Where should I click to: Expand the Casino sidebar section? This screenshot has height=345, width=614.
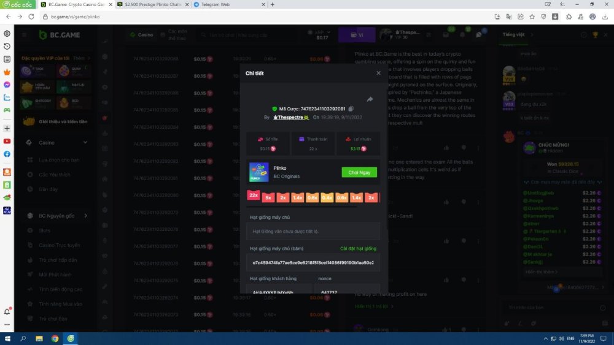[x=85, y=143]
